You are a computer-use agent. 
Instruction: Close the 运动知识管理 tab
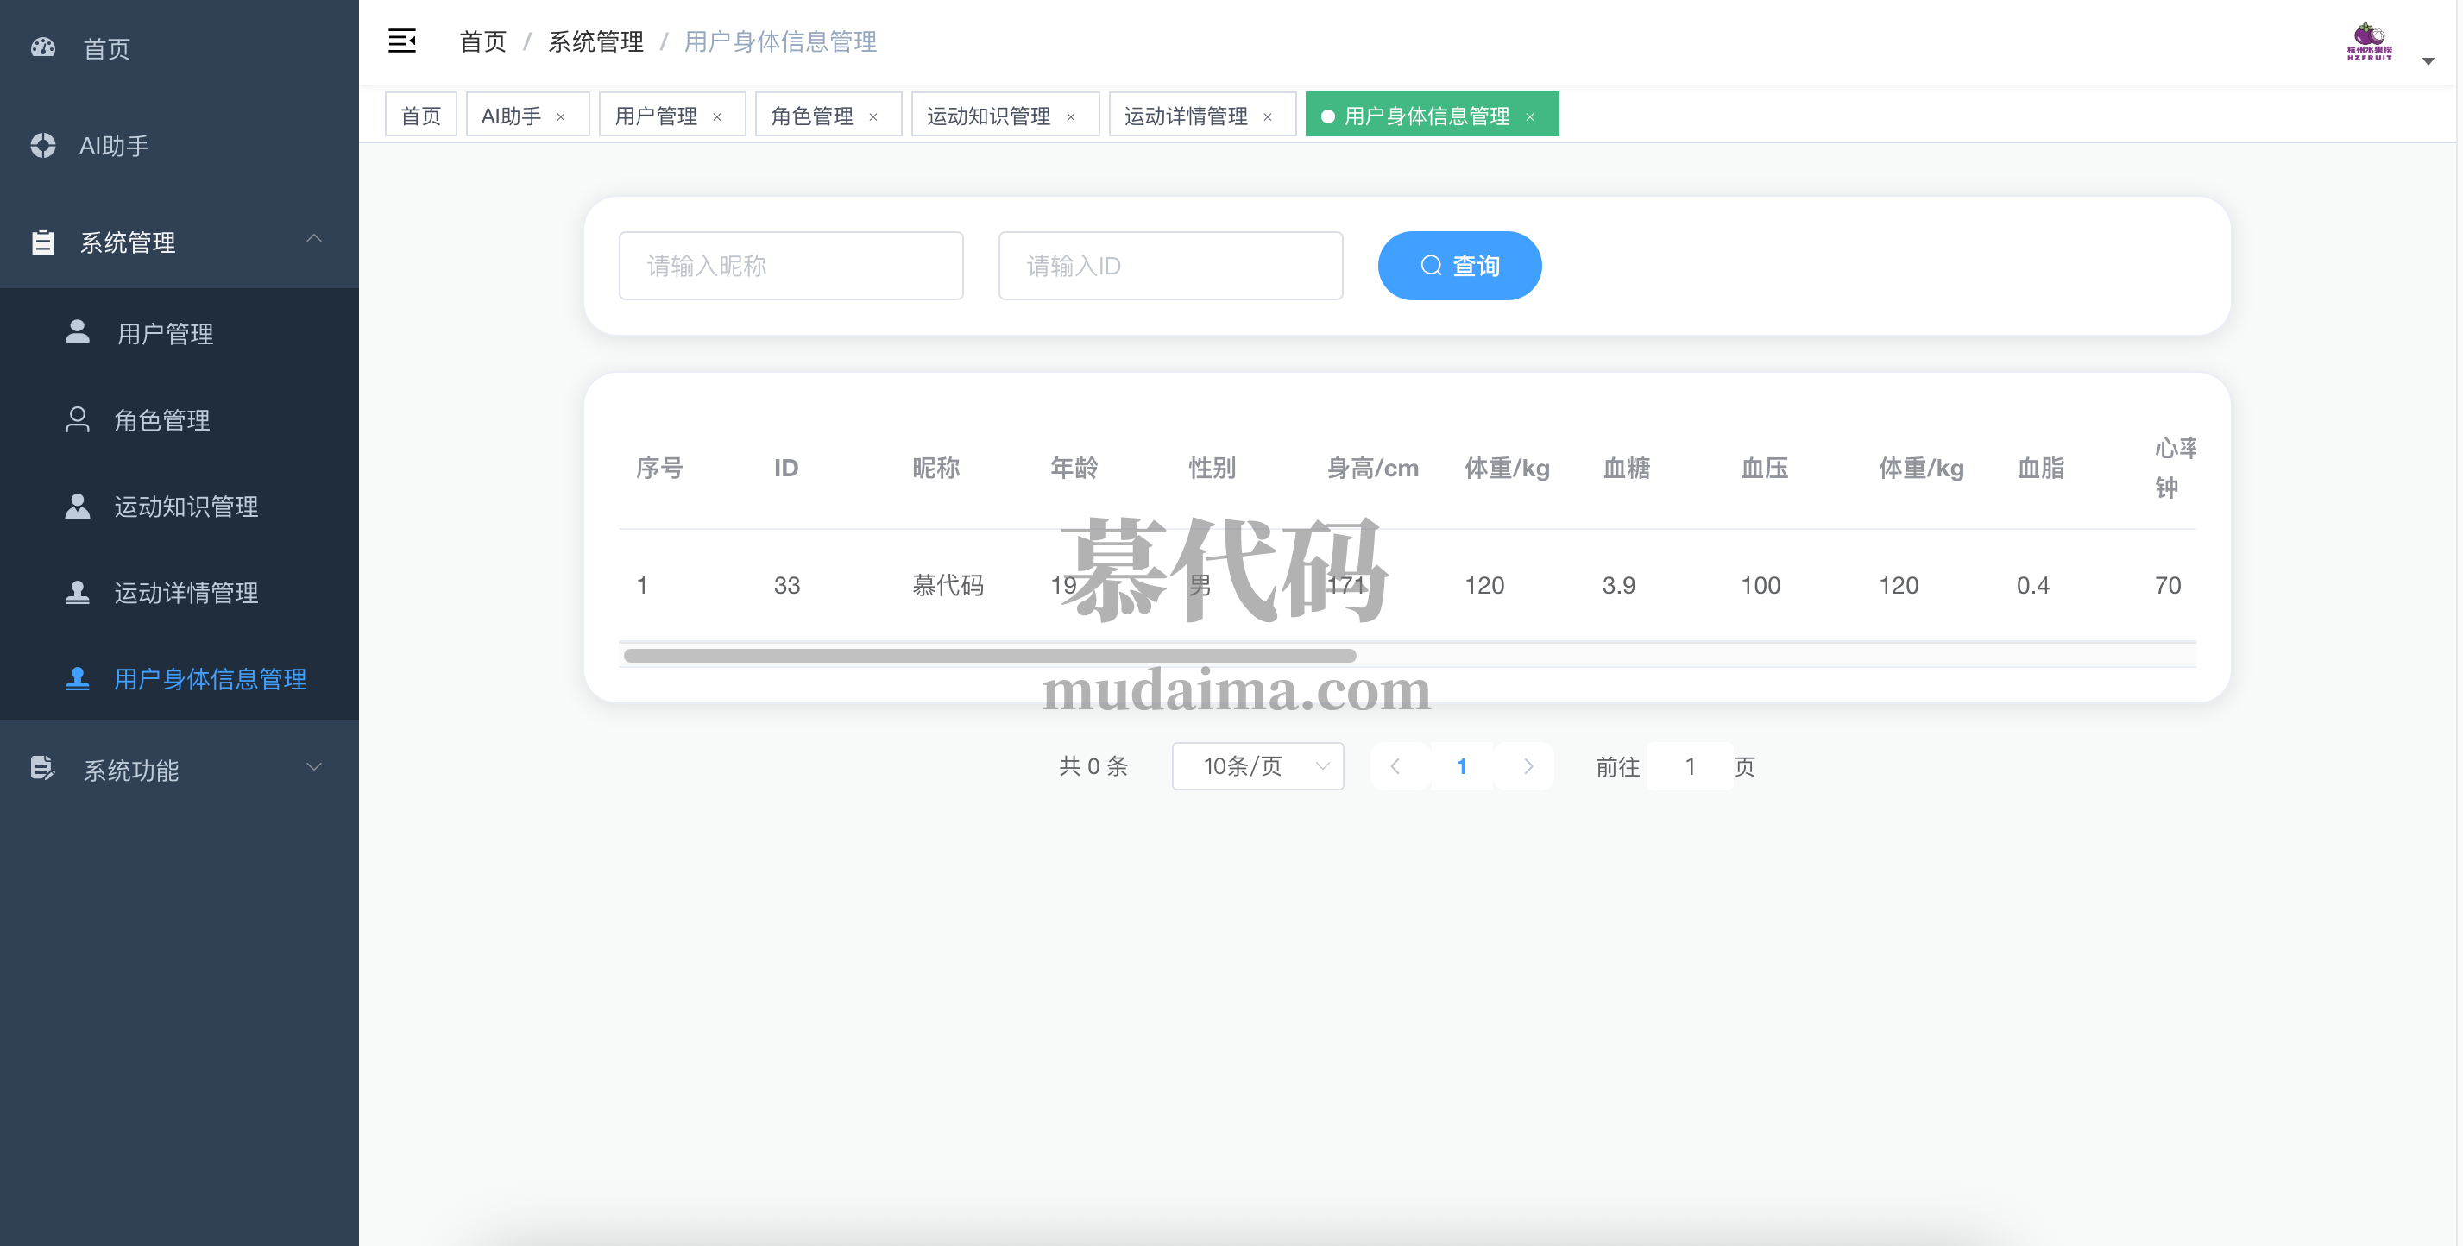(1071, 116)
